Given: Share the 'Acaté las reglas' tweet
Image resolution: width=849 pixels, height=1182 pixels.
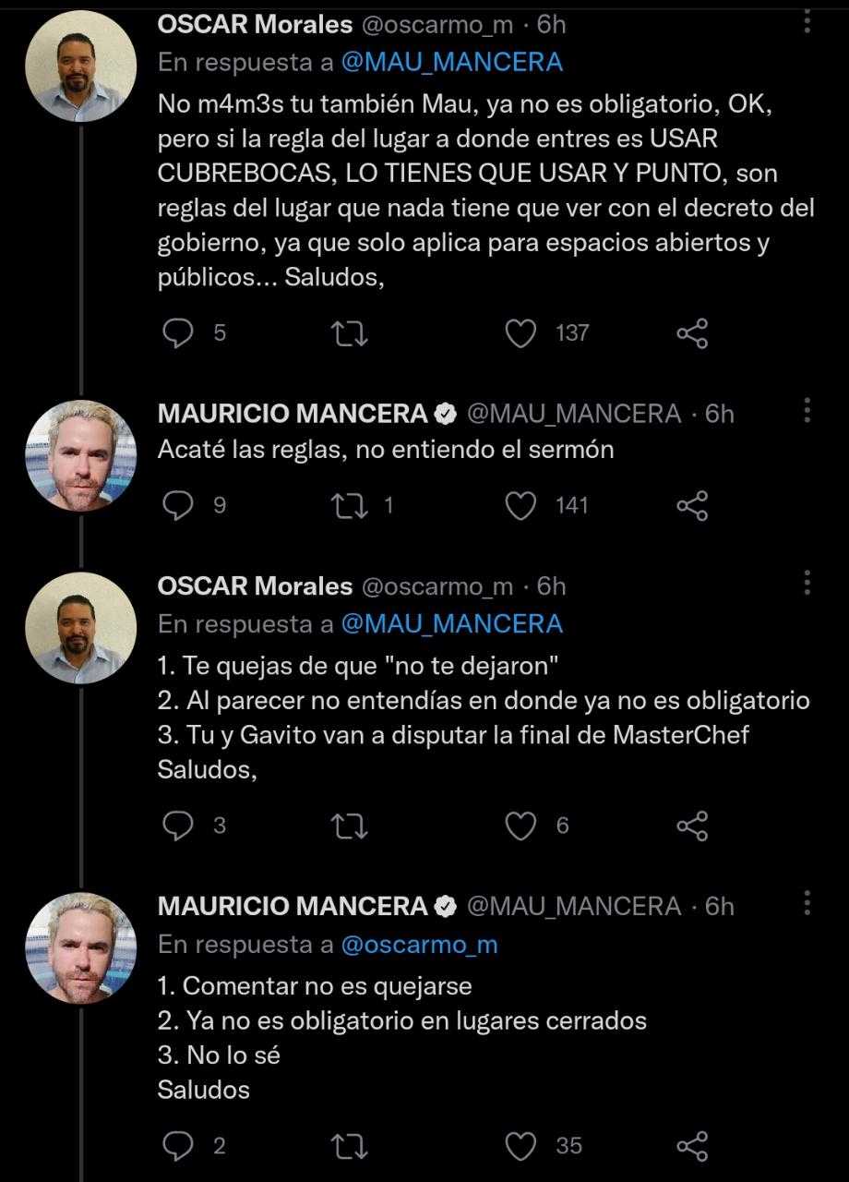Looking at the screenshot, I should 692,505.
